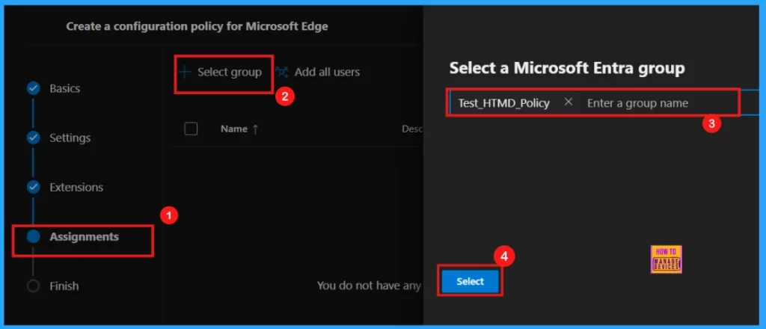Click the Assignments active step circle

[x=33, y=237]
